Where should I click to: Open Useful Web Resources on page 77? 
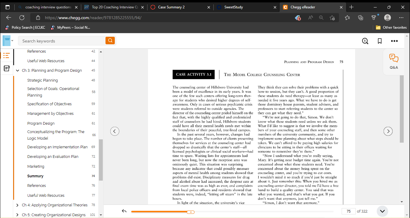(46, 195)
